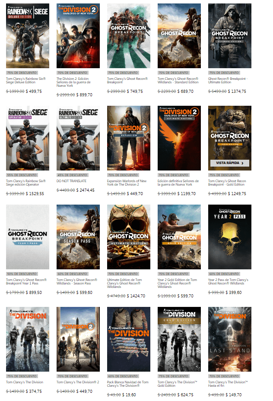Select The Division Gold Edition cover image
The image size is (273, 401).
point(179,339)
